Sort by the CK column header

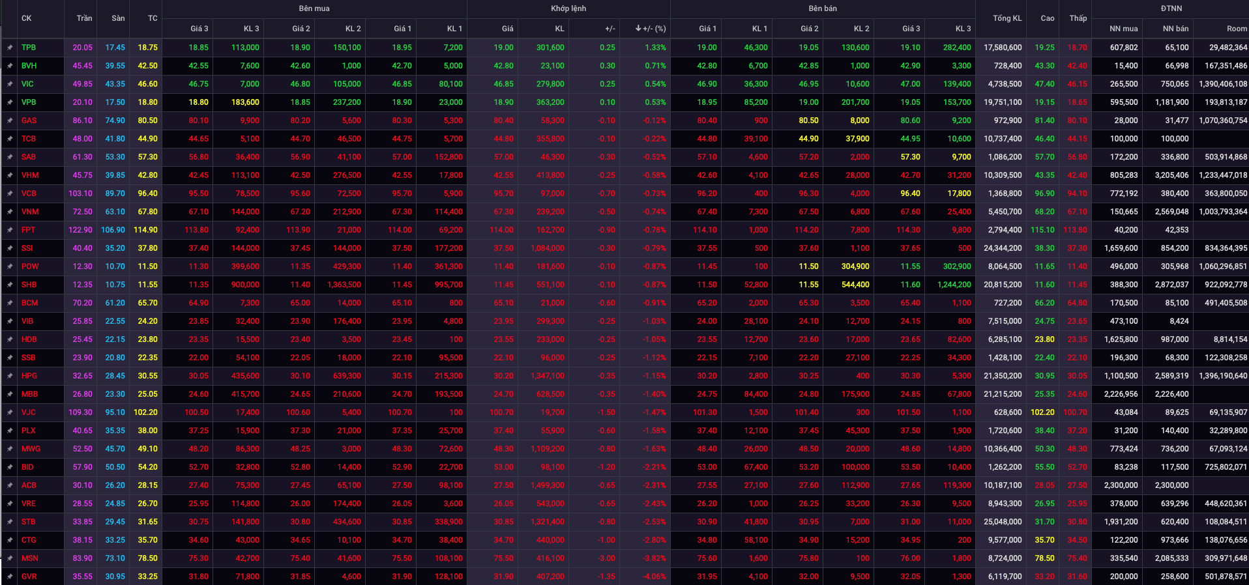pyautogui.click(x=26, y=18)
